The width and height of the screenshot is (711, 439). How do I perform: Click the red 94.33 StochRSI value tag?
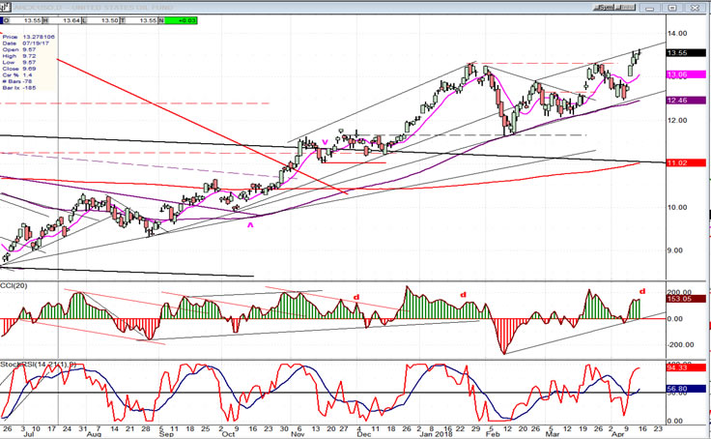pos(688,368)
